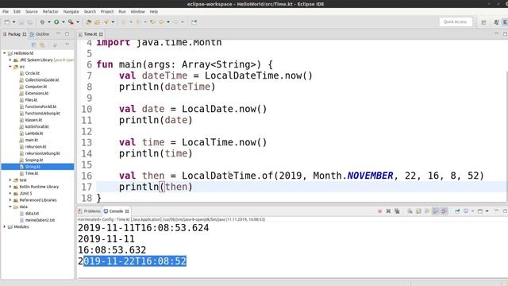Open the New file dropdown arrow
Screen dimensions: 508x286
14,22
